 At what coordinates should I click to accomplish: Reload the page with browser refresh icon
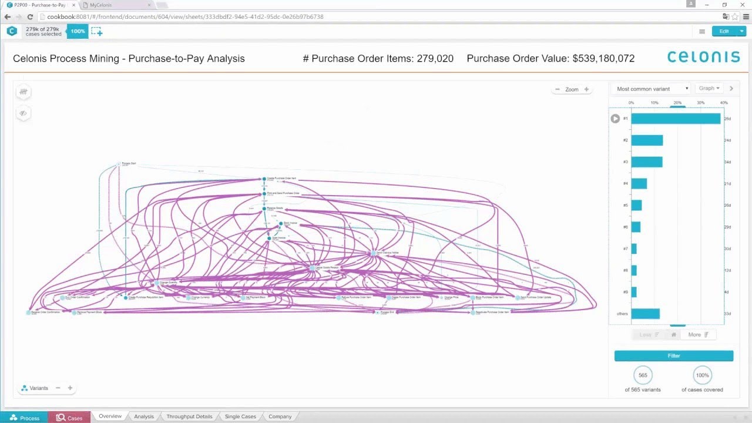(31, 17)
